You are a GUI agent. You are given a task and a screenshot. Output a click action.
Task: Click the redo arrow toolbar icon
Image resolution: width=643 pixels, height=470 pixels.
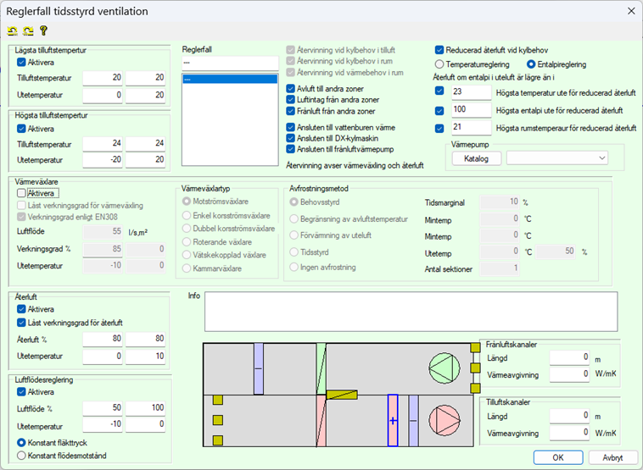[27, 31]
